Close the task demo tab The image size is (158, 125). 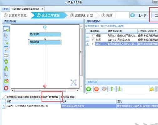pyautogui.click(x=42, y=9)
